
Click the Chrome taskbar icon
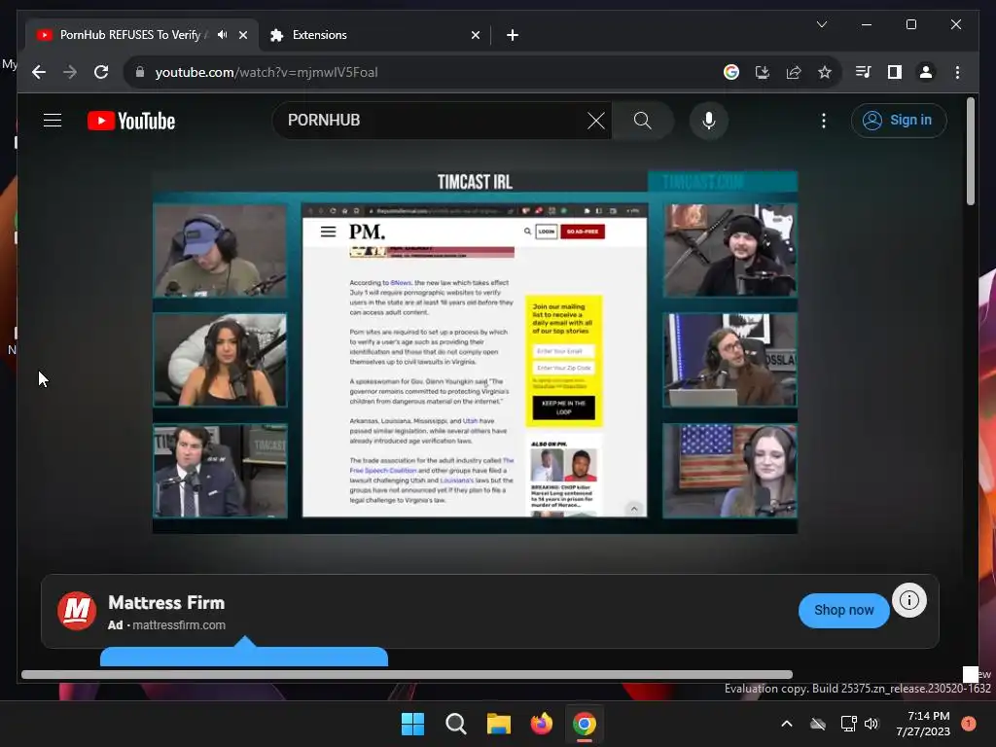pyautogui.click(x=585, y=724)
